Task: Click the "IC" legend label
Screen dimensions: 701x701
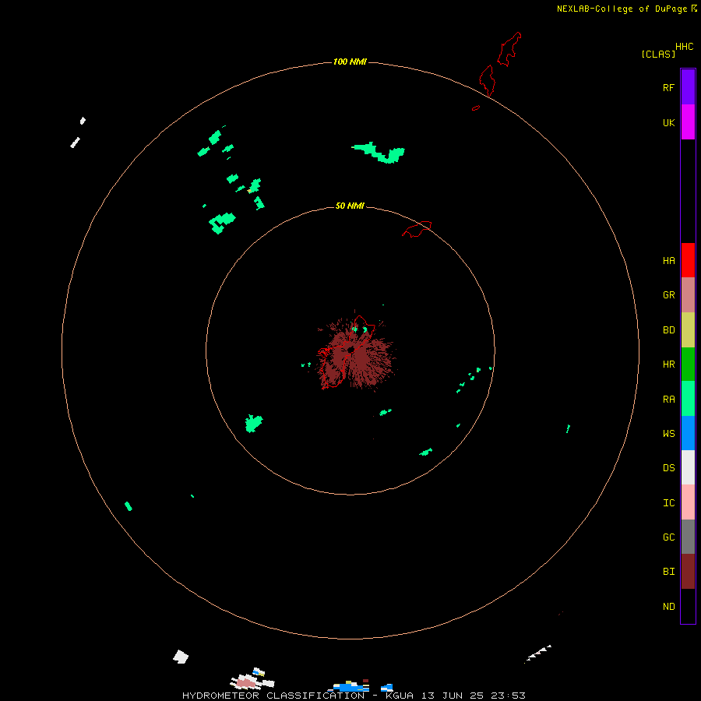Action: pos(669,503)
